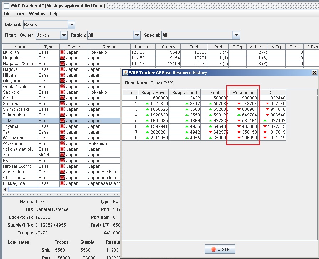Screen dimensions: 319x259
Task: Open the Turn menu
Action: 19,14
